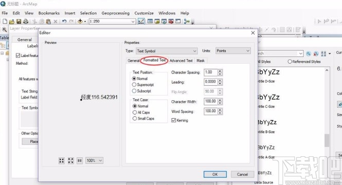Select the Referenced Styles radio button
Screen dimensions: 342x185
[x=290, y=62]
